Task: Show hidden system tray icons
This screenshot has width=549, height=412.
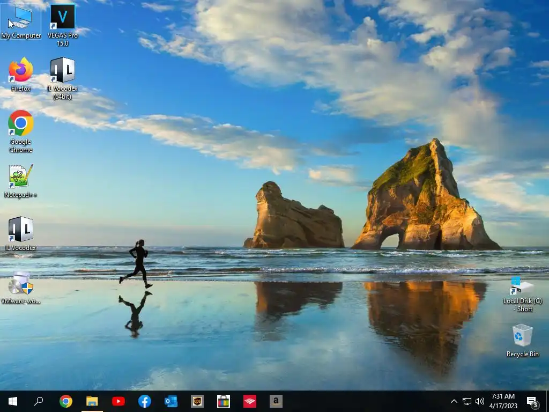Action: tap(454, 401)
